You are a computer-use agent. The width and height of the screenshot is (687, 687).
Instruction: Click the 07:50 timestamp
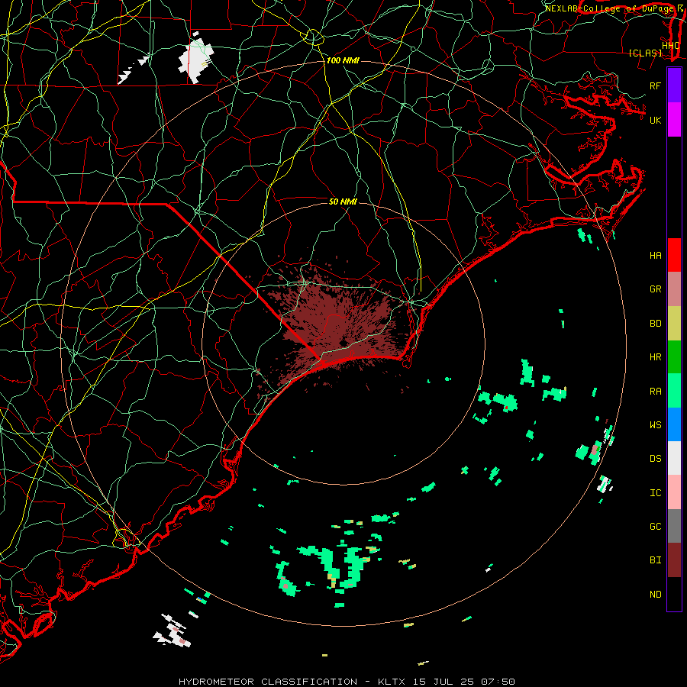point(497,682)
